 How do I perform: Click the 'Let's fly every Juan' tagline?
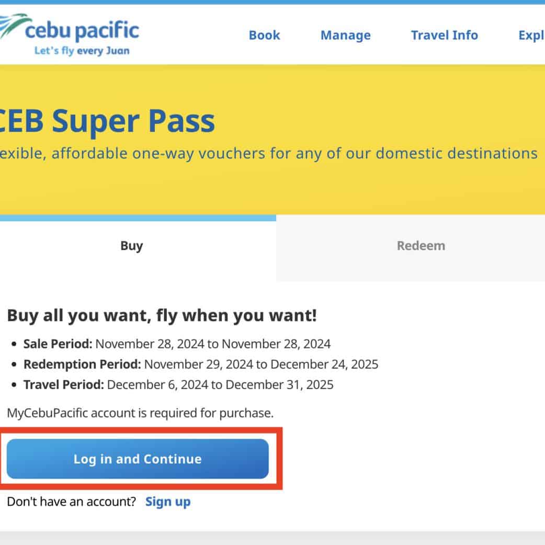pyautogui.click(x=82, y=51)
